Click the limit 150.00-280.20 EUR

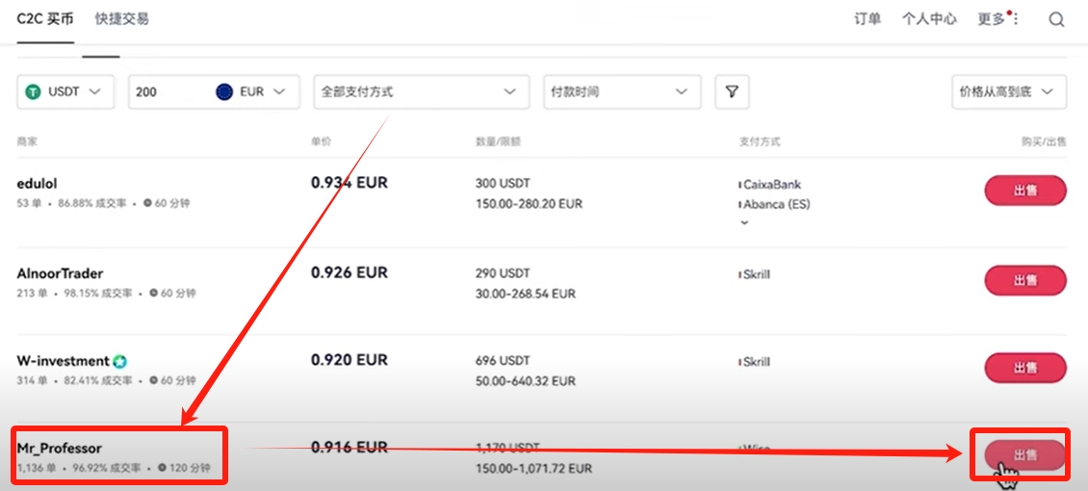point(529,204)
